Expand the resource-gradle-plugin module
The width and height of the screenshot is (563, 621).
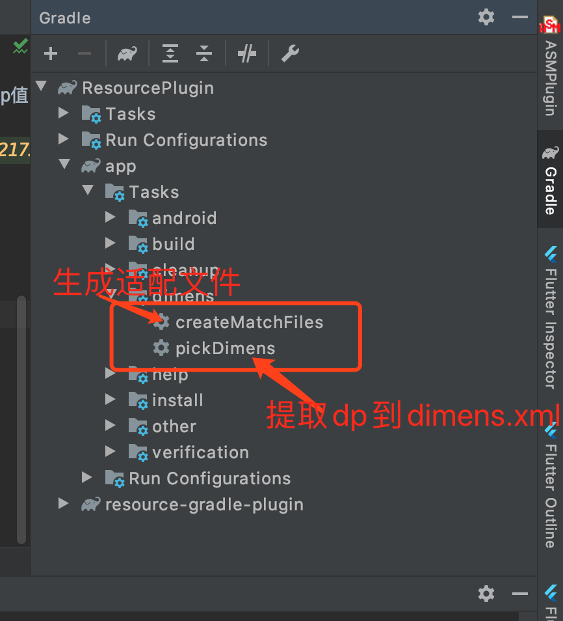coord(64,503)
